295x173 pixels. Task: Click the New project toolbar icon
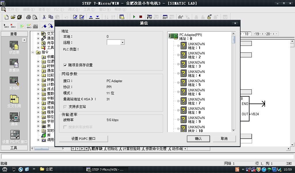pyautogui.click(x=6, y=17)
